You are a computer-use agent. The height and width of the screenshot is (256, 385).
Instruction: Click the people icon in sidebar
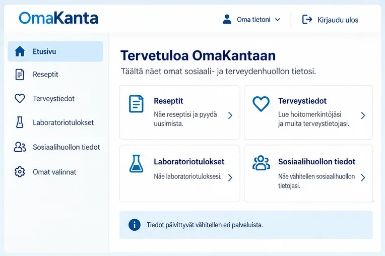coord(20,147)
